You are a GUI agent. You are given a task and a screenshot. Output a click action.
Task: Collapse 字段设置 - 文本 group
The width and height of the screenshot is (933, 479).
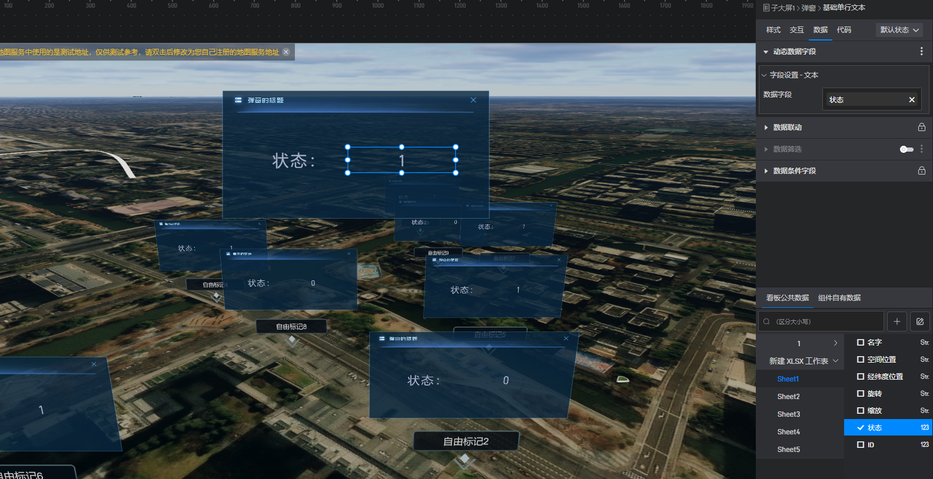pyautogui.click(x=765, y=75)
